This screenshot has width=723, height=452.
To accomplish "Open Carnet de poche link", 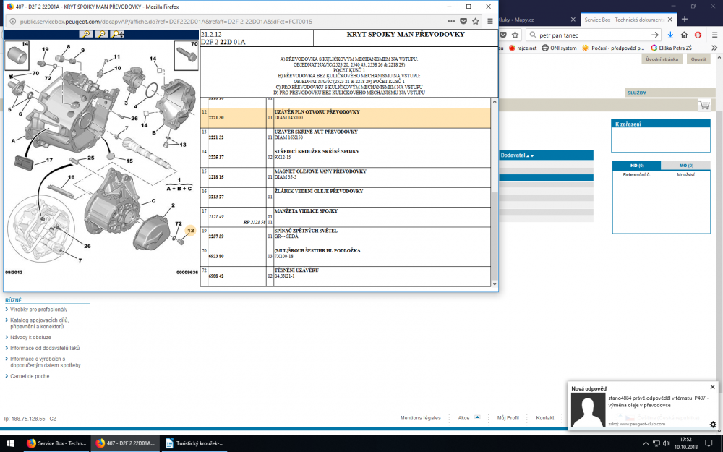I will (x=30, y=376).
